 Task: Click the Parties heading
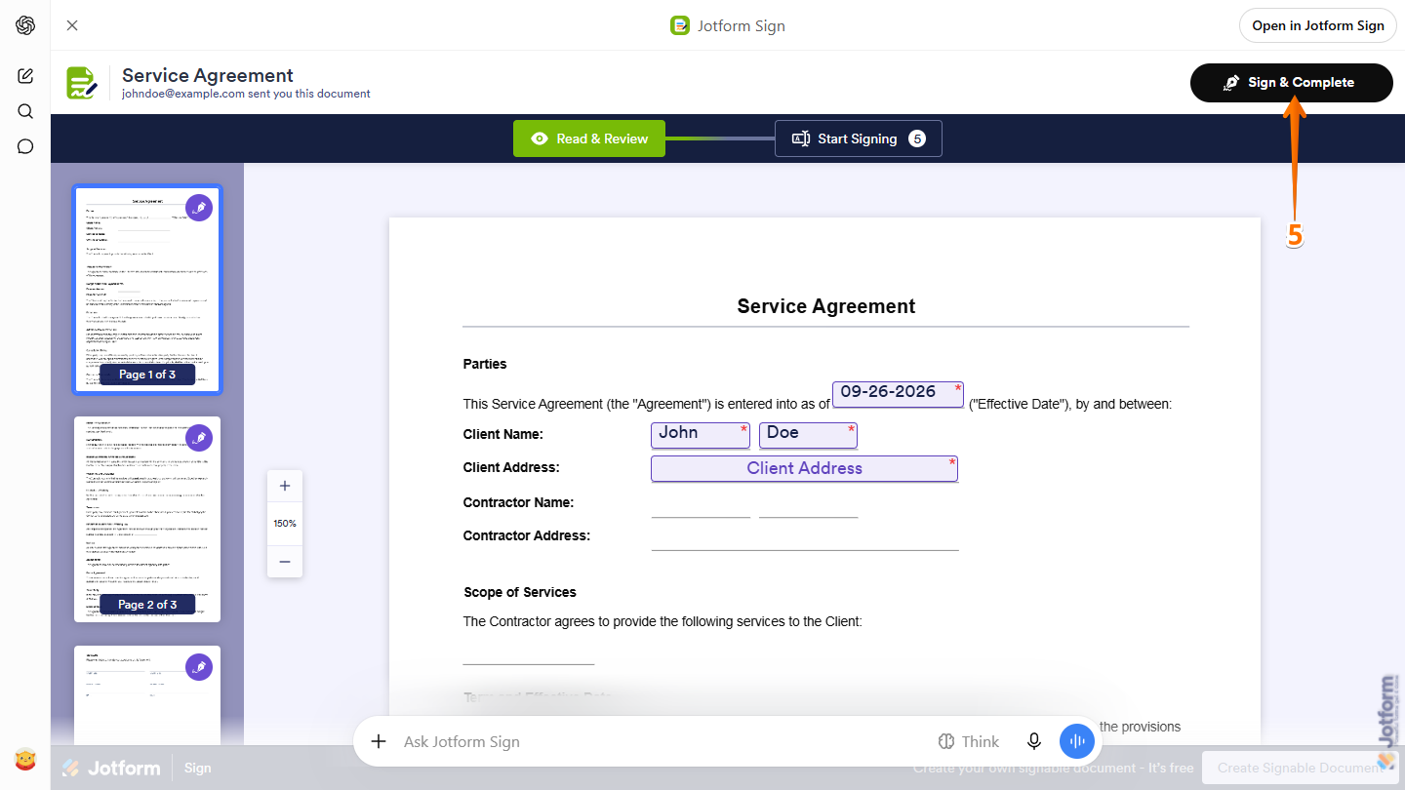[x=485, y=364]
